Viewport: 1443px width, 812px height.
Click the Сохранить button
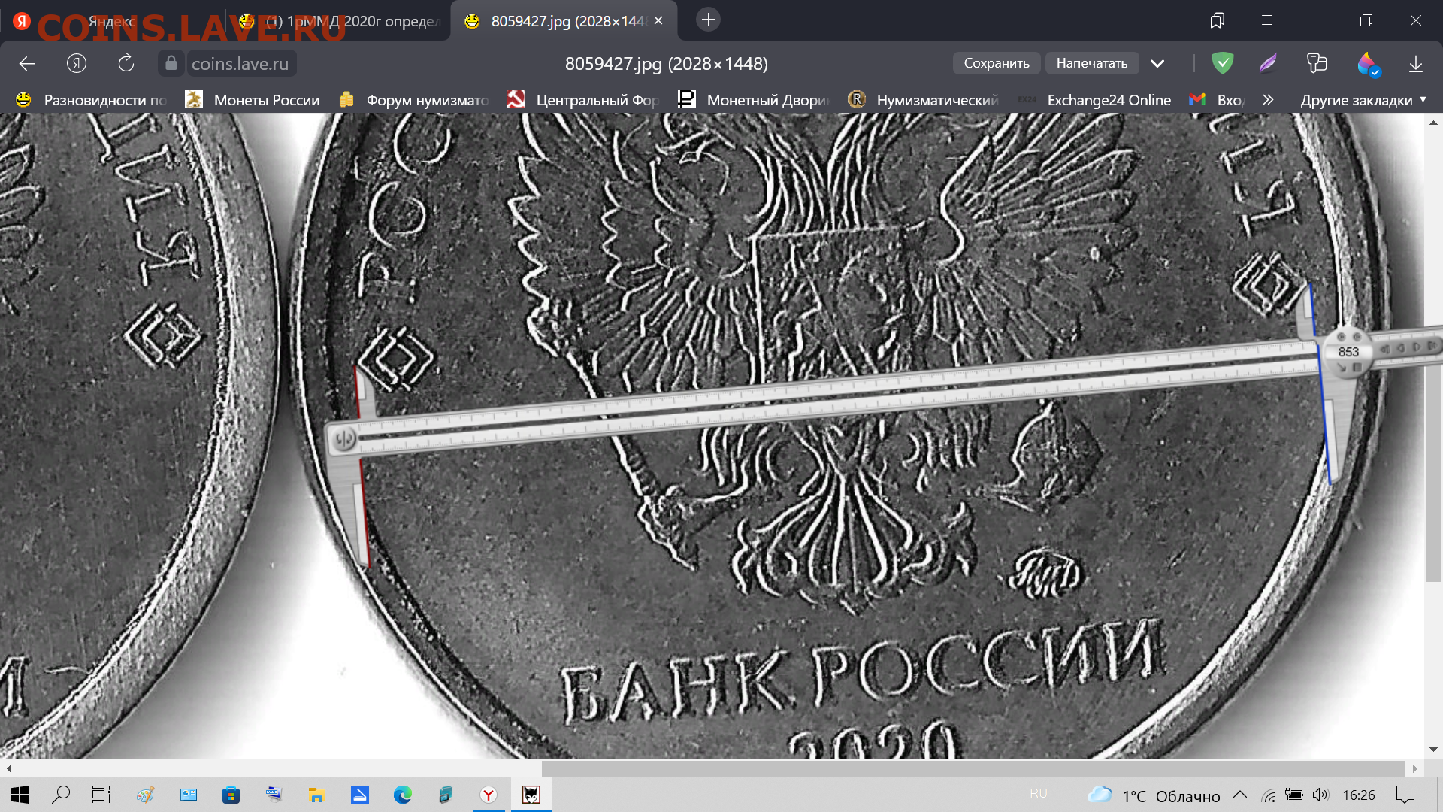click(997, 63)
